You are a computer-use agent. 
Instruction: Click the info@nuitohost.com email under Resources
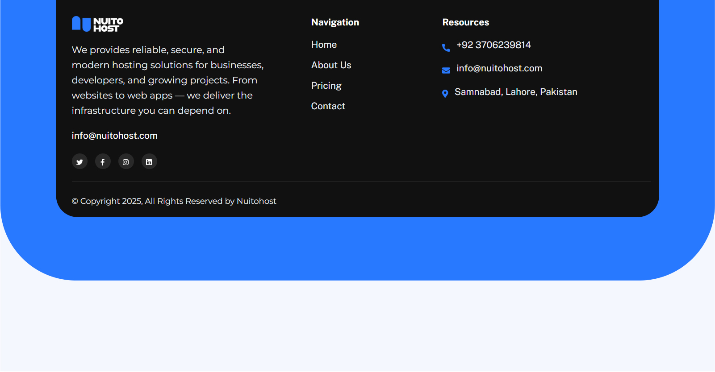pos(499,68)
